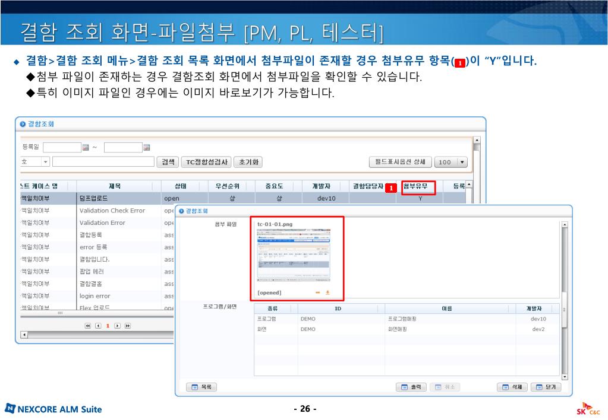Click the orange minus icon beside [opened]
Image resolution: width=608 pixels, height=420 pixels.
click(x=318, y=292)
